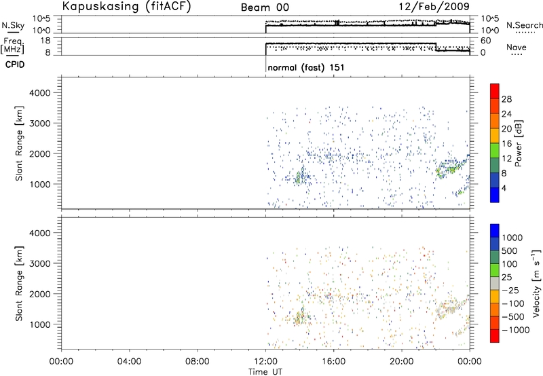Click the Kapuskasing (fitACF) title
This screenshot has width=543, height=376.
pyautogui.click(x=127, y=7)
